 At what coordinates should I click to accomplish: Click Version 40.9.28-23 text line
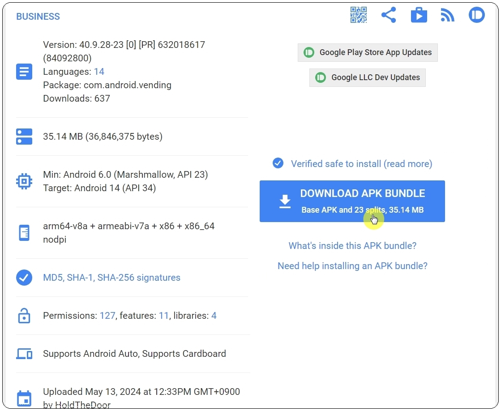124,45
